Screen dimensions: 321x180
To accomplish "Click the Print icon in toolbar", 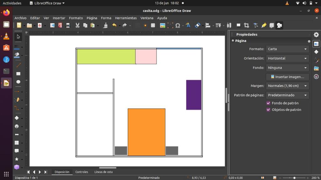I will [68, 25].
